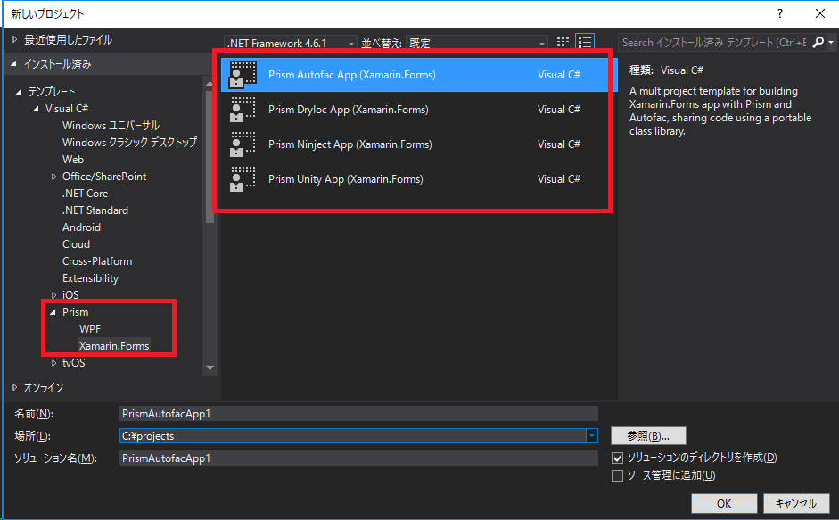839x520 pixels.
Task: Collapse the テンプレート tree node
Action: click(19, 92)
